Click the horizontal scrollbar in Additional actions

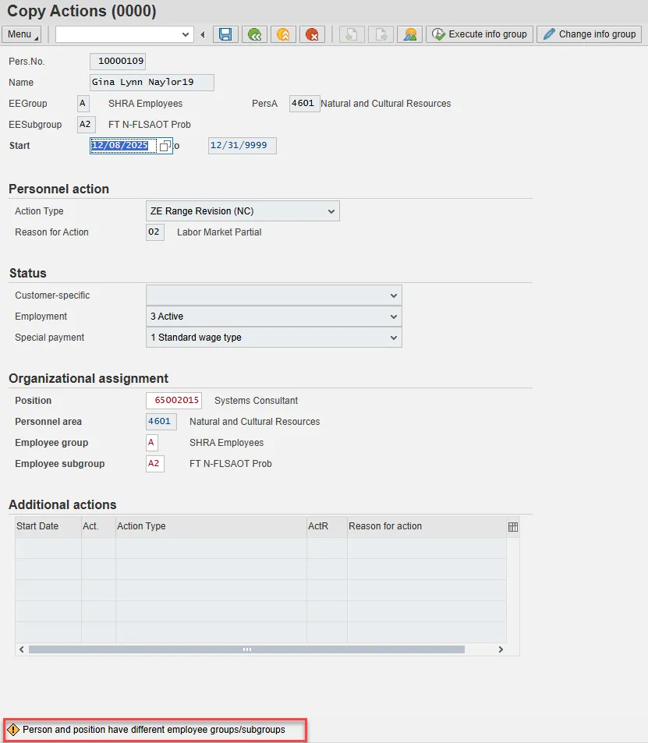(246, 649)
